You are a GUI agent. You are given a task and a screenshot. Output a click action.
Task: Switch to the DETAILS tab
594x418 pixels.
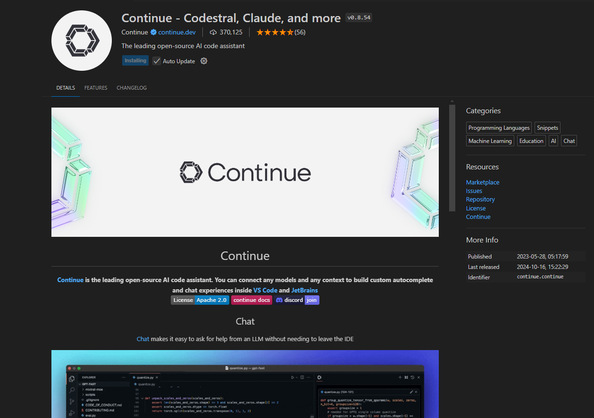66,88
